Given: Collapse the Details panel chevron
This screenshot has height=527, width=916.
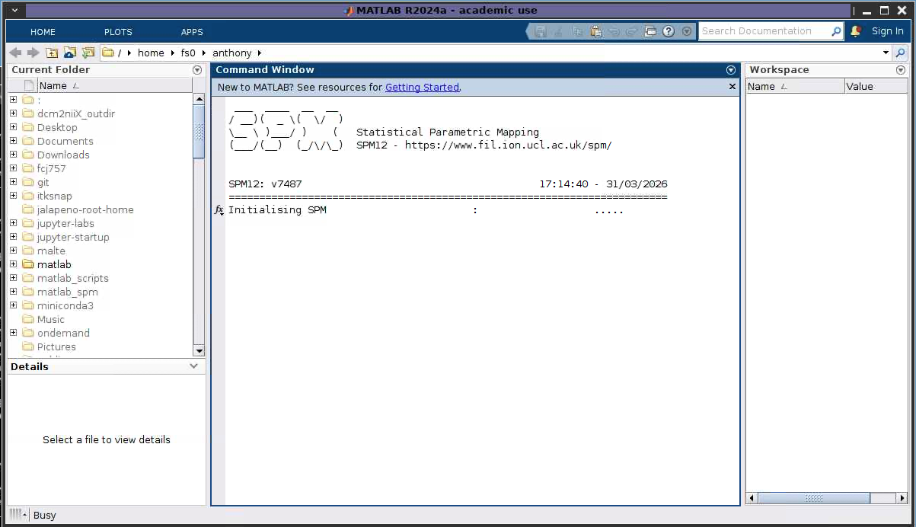Looking at the screenshot, I should (x=194, y=366).
